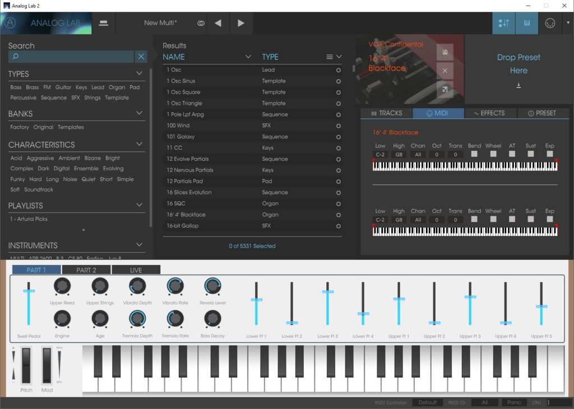The width and height of the screenshot is (574, 409).
Task: Open MIDI Controller Default selector
Action: pos(427,402)
